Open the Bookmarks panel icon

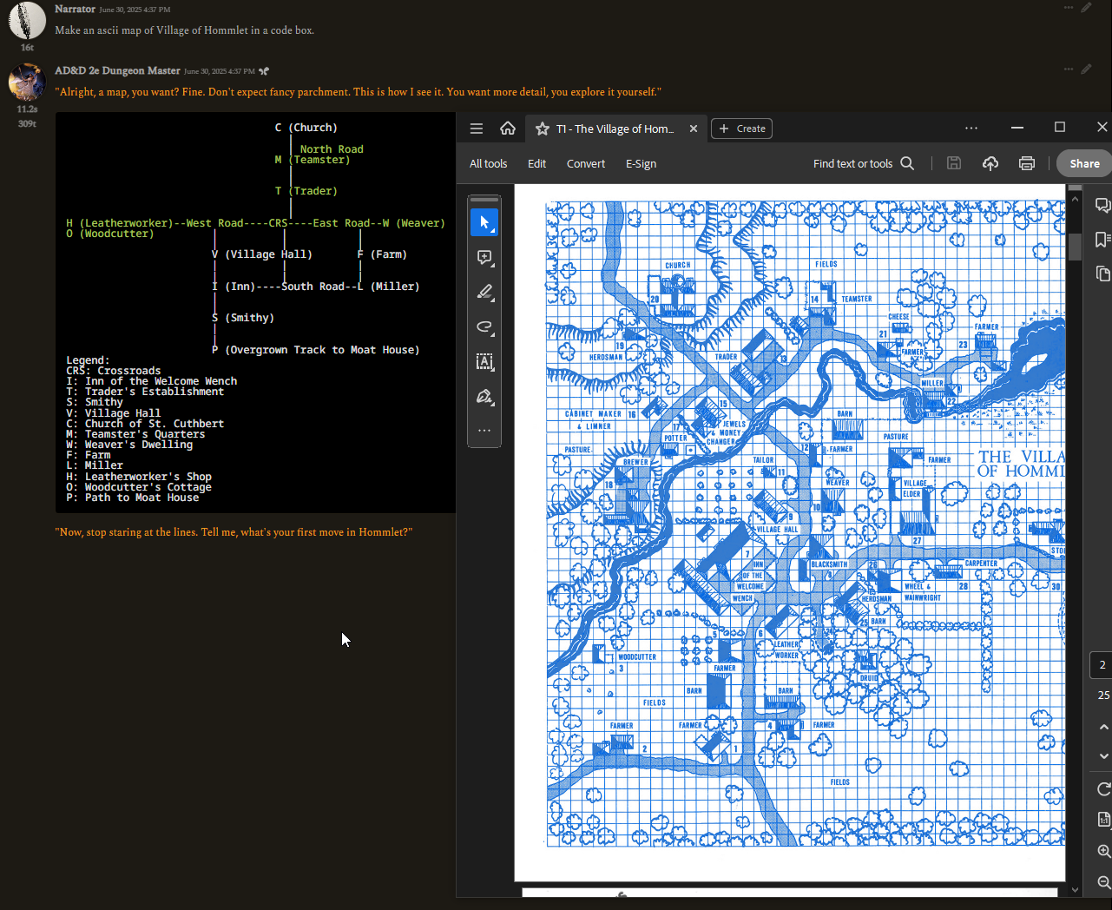1102,240
